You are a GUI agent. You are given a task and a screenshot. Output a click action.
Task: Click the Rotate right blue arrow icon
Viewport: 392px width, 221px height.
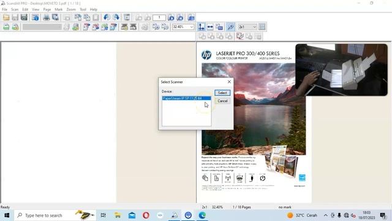(x=116, y=17)
